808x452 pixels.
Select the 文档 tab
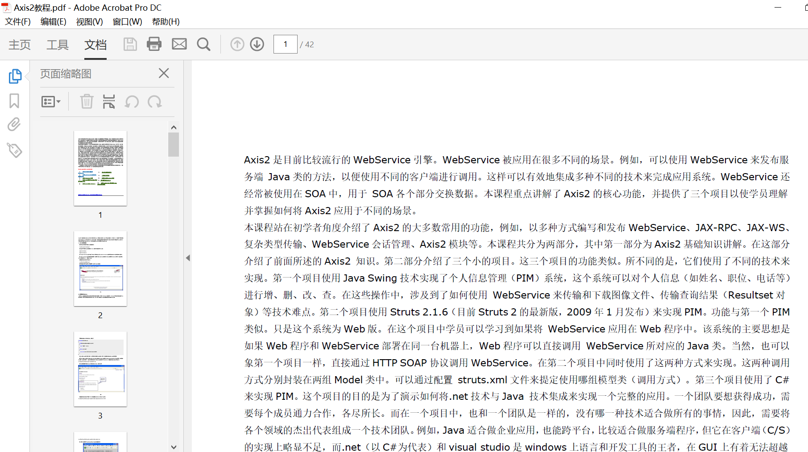[x=95, y=45]
